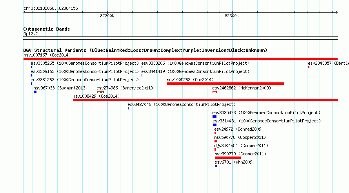Image resolution: width=349 pixels, height=193 pixels.
Task: Click the blue esv3427046 gain marker
Action: click(x=128, y=108)
